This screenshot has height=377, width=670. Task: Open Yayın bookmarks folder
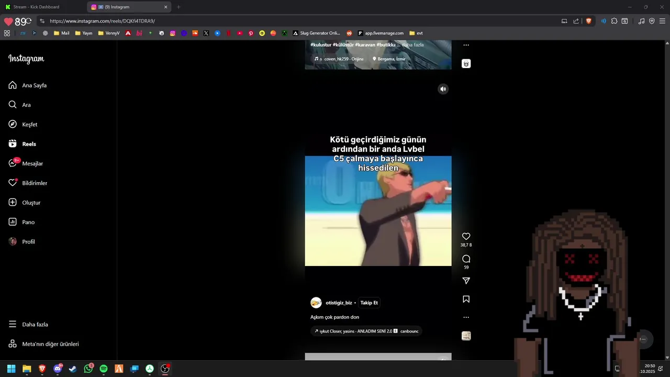84,33
